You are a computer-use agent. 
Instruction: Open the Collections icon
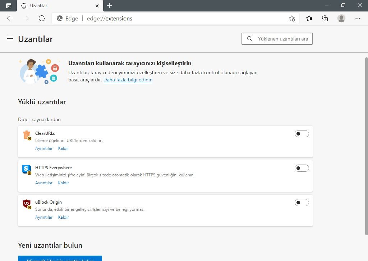(325, 18)
